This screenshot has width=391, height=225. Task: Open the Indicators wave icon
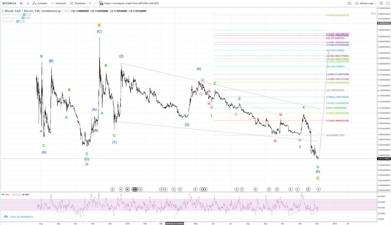tap(53, 3)
